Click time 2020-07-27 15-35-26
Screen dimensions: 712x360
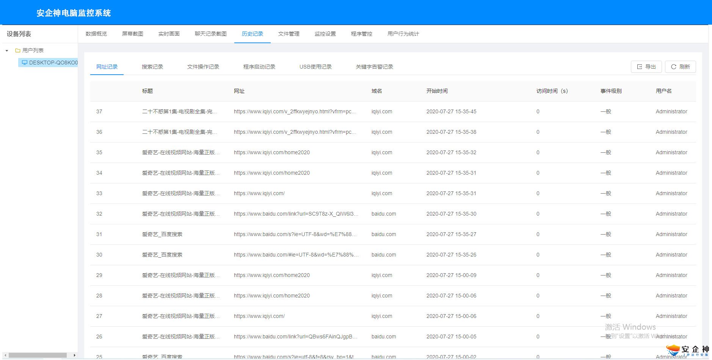[x=452, y=255]
